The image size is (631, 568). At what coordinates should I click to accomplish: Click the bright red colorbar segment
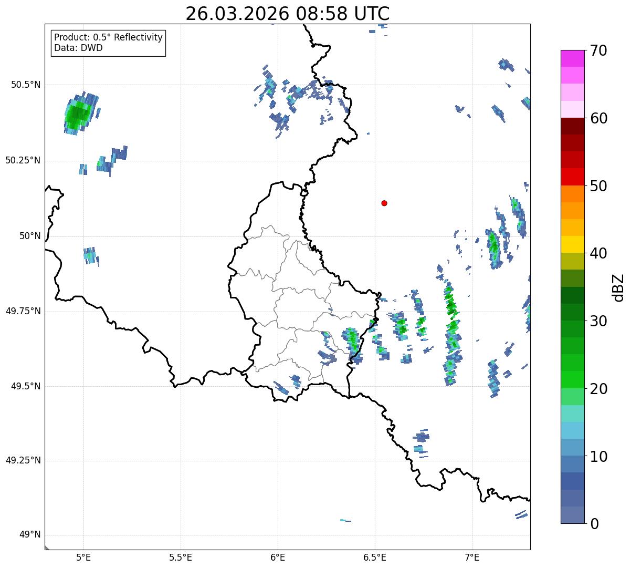(x=573, y=177)
